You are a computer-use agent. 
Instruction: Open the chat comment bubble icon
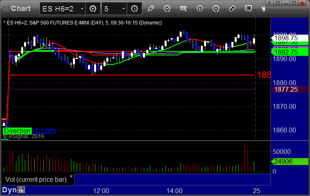248,9
